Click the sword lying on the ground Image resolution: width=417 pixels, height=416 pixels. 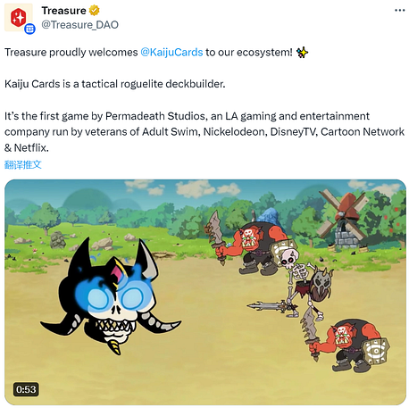[266, 307]
